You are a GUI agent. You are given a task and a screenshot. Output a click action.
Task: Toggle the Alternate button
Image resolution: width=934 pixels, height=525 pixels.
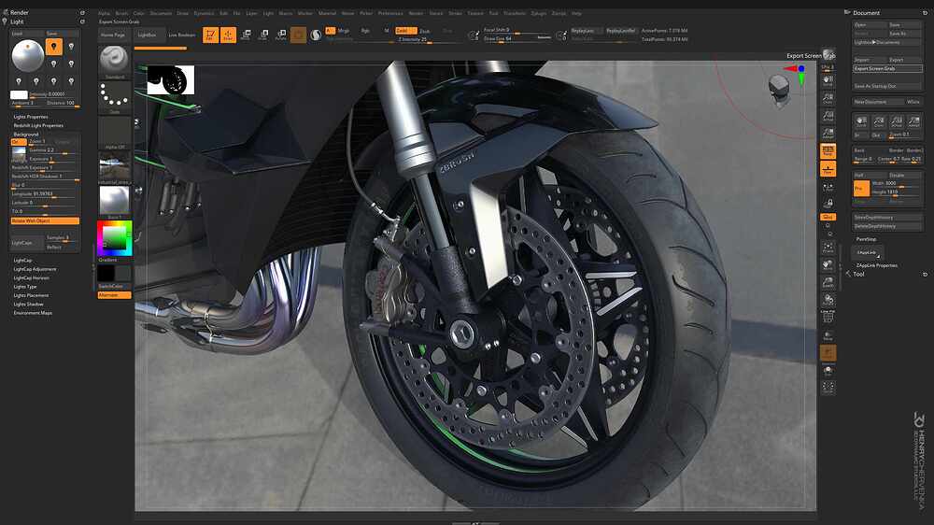tap(114, 295)
